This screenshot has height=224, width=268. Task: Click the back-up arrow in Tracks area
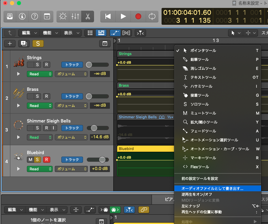tap(10, 33)
